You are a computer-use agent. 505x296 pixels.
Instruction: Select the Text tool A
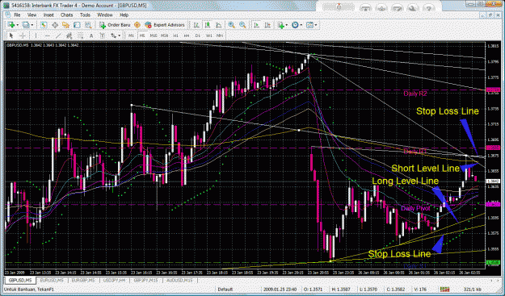tap(91, 35)
